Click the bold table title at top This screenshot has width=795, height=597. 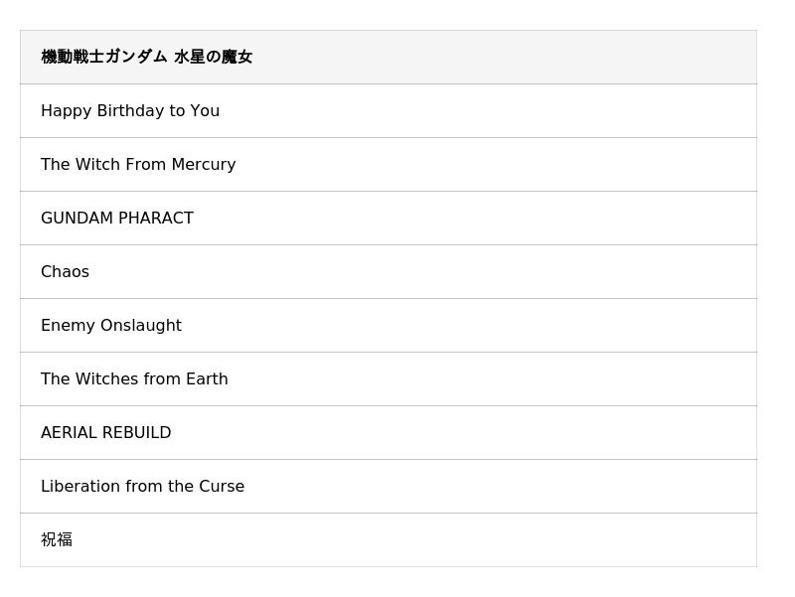click(x=147, y=58)
